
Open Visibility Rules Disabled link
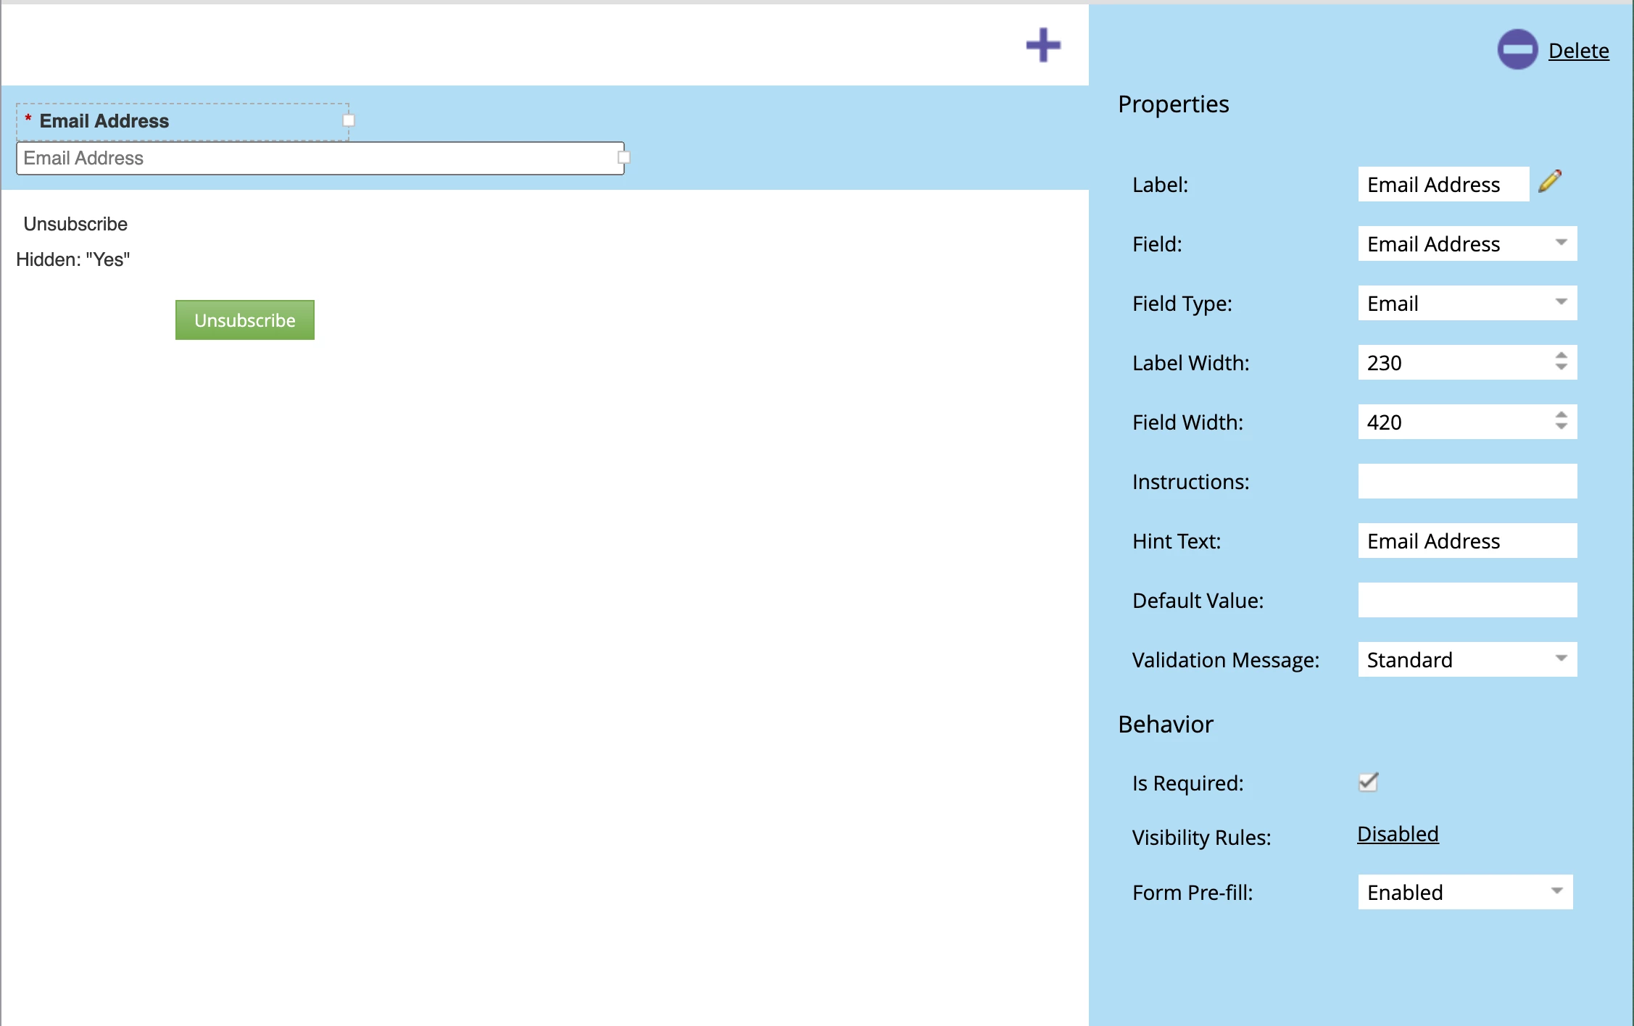(1397, 834)
